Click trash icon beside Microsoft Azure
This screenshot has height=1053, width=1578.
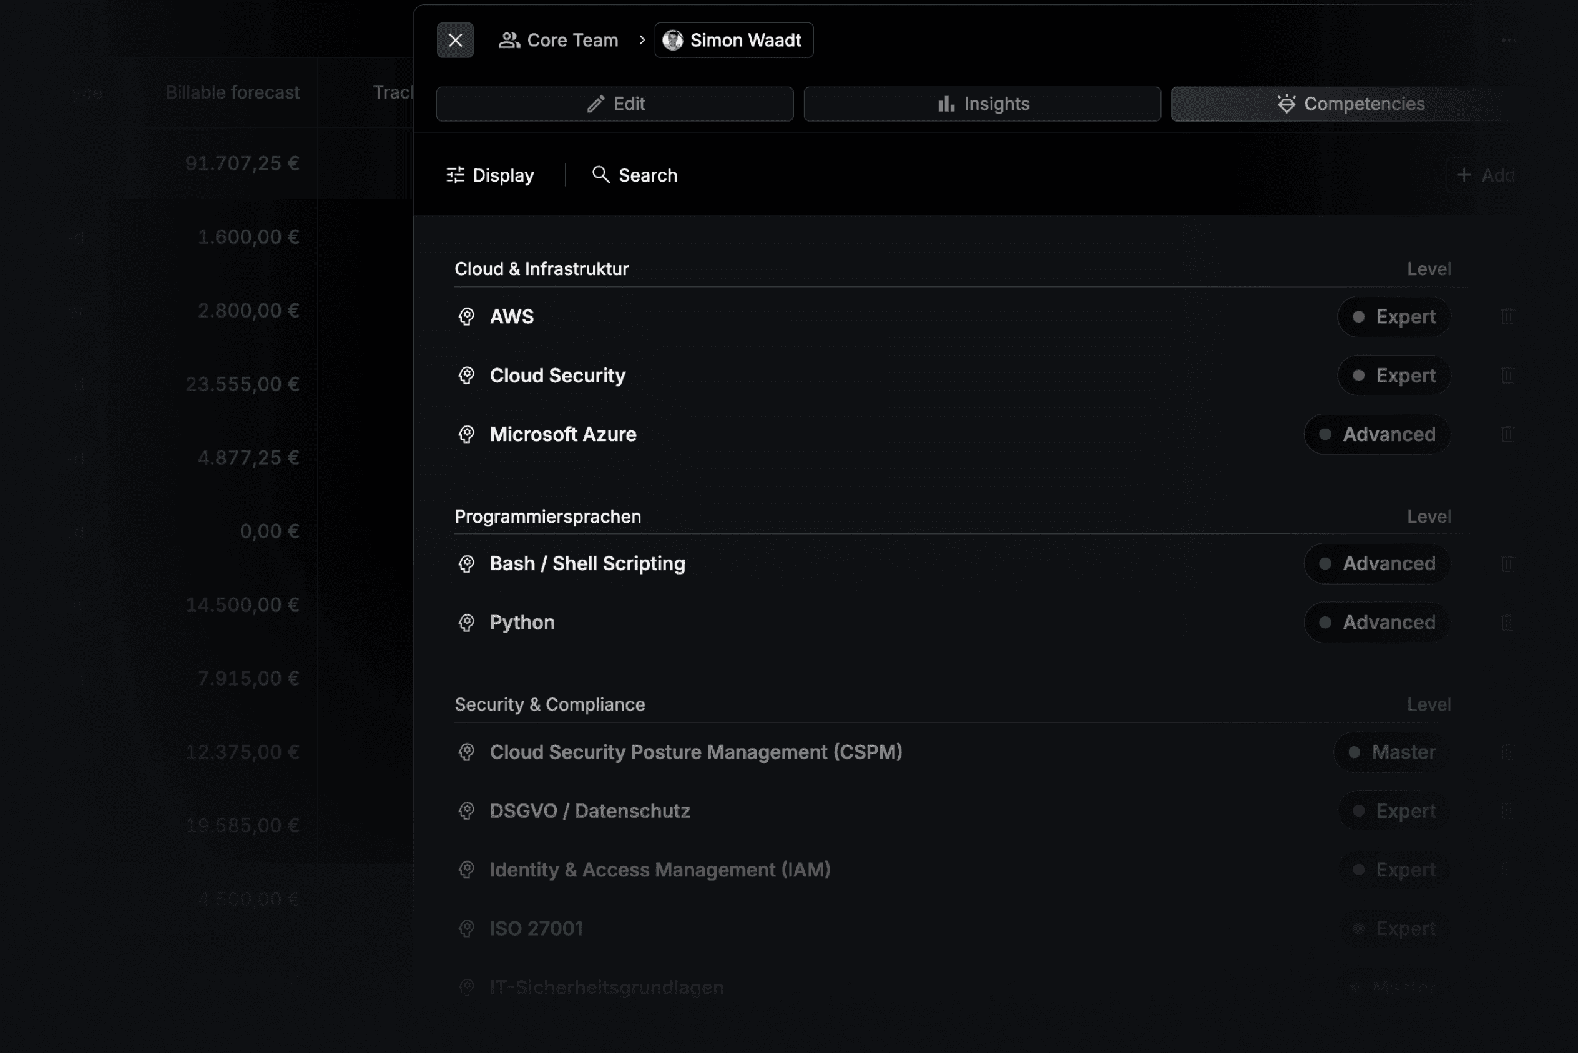1507,435
